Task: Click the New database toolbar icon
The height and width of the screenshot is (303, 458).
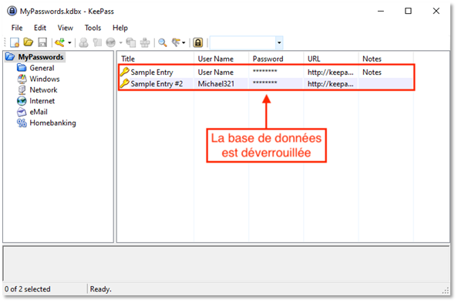Action: [15, 42]
